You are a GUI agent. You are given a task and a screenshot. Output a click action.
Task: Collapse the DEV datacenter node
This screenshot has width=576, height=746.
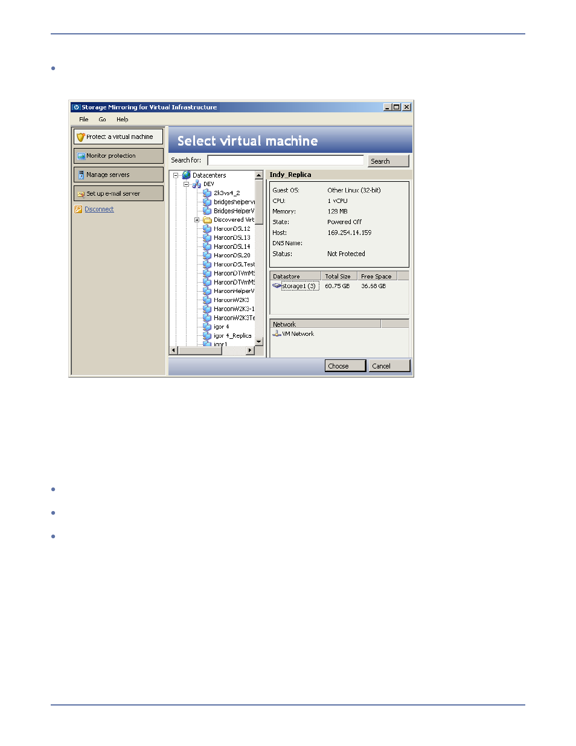pyautogui.click(x=186, y=184)
